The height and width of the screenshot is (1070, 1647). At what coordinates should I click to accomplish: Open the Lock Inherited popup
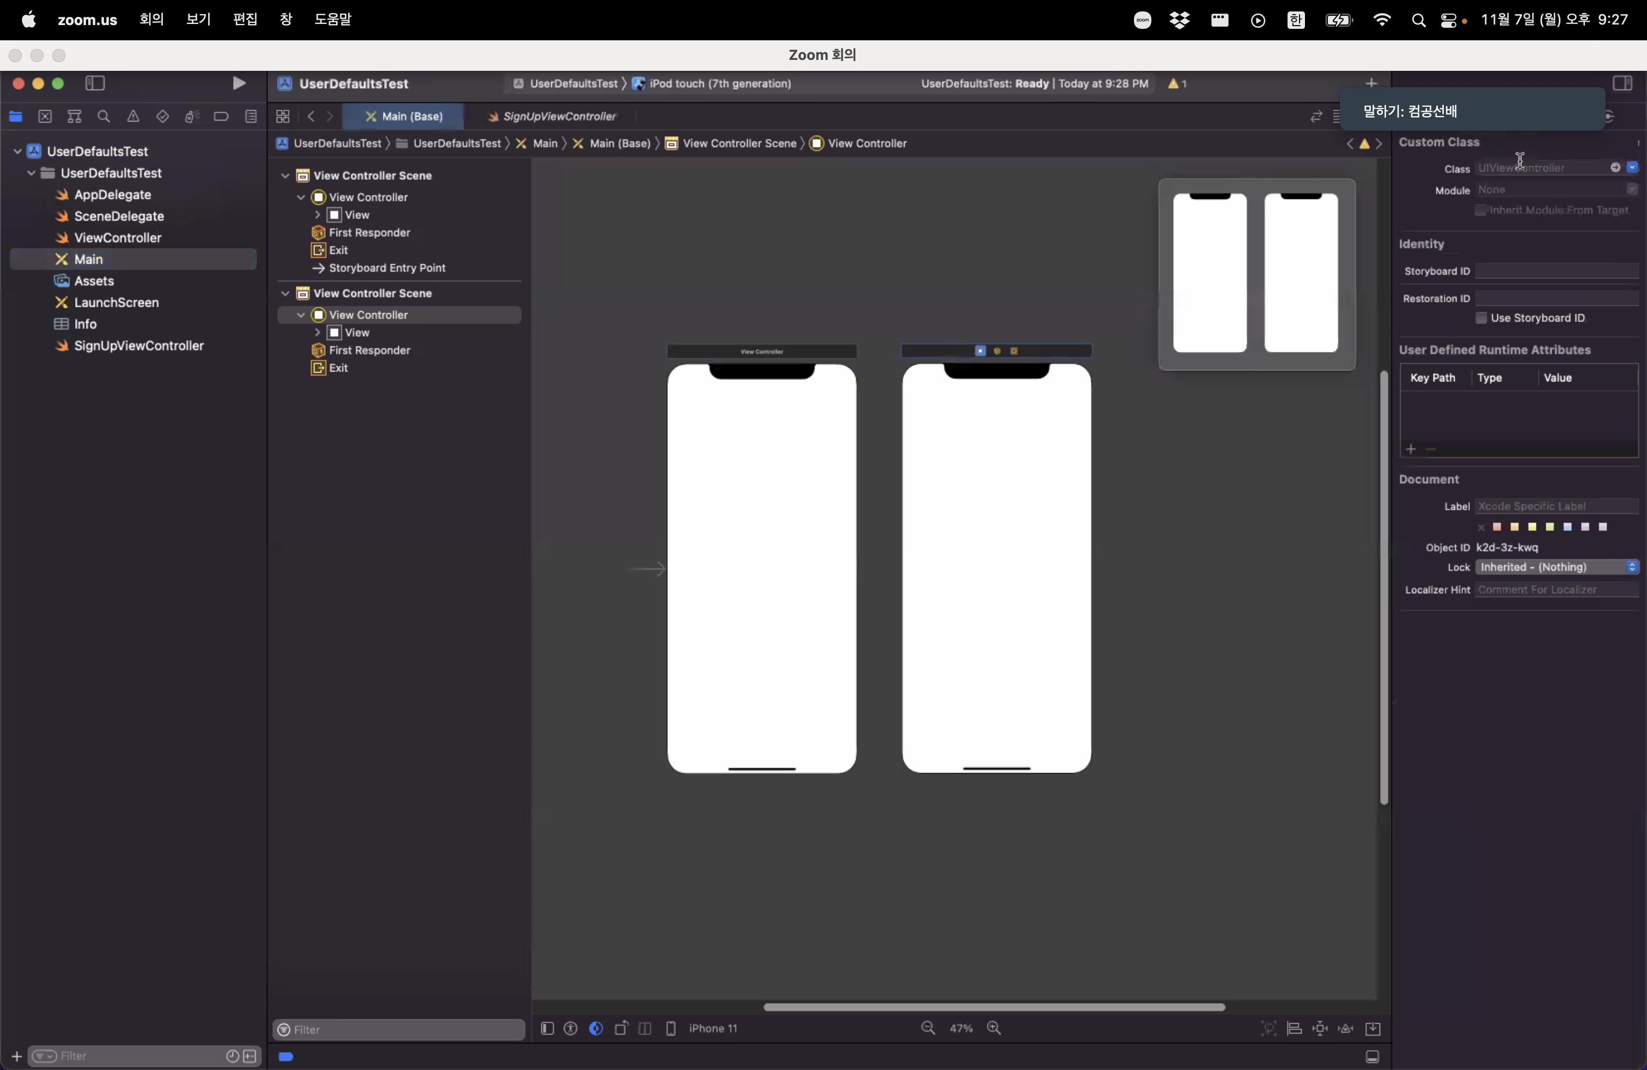click(x=1557, y=568)
